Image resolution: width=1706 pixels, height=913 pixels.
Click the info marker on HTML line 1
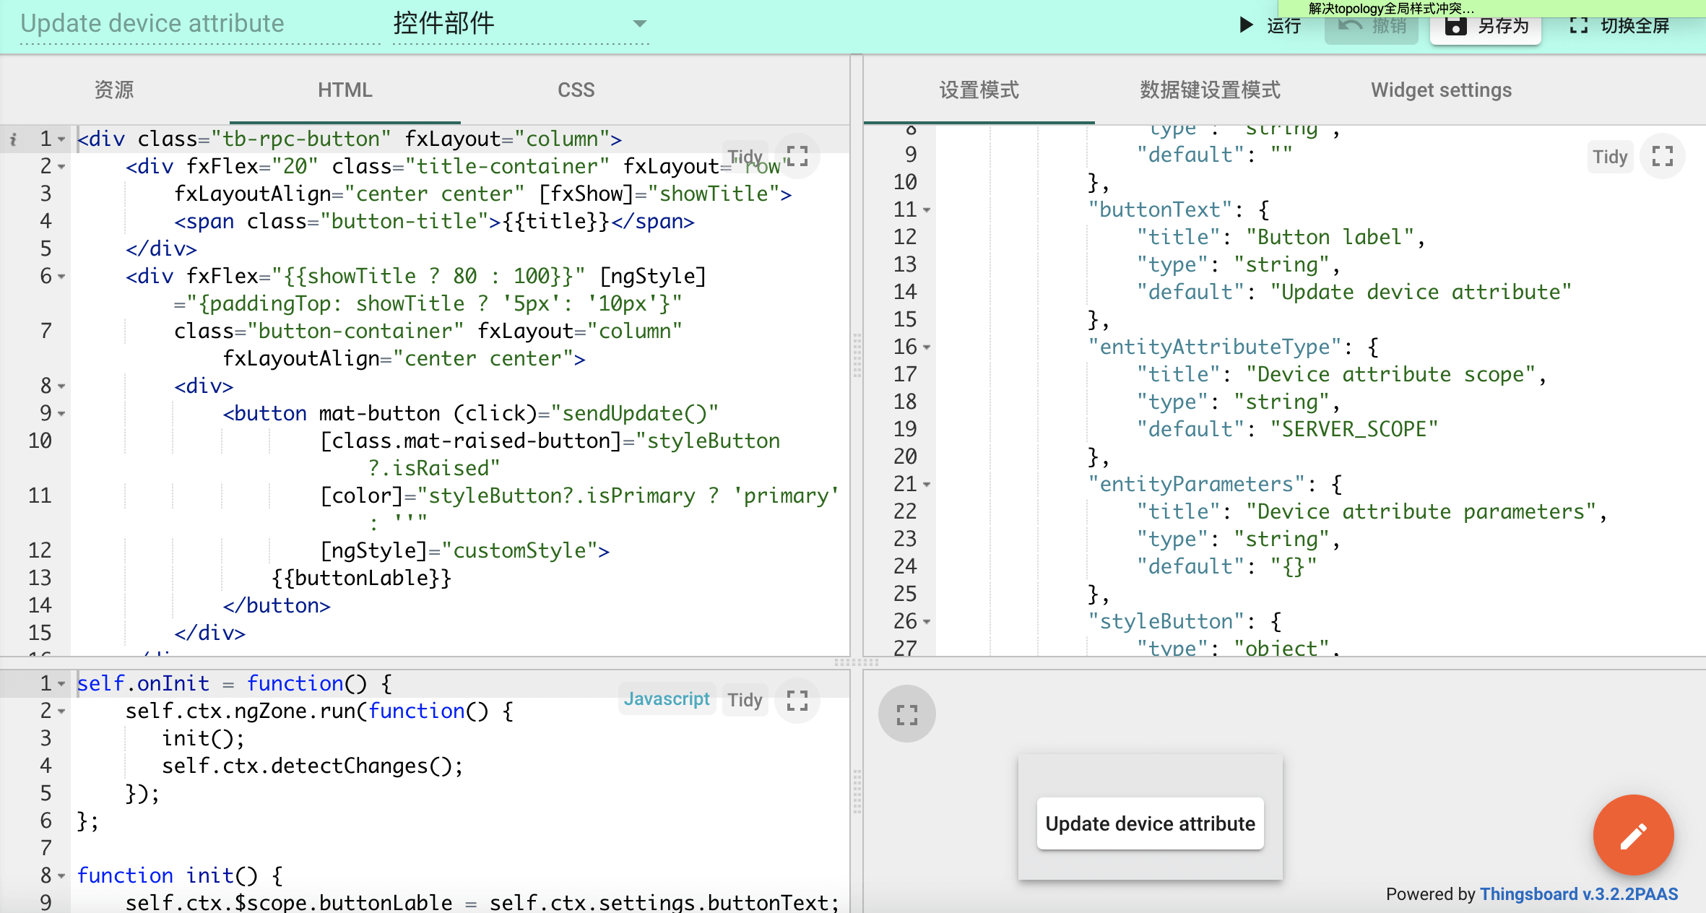coord(13,139)
